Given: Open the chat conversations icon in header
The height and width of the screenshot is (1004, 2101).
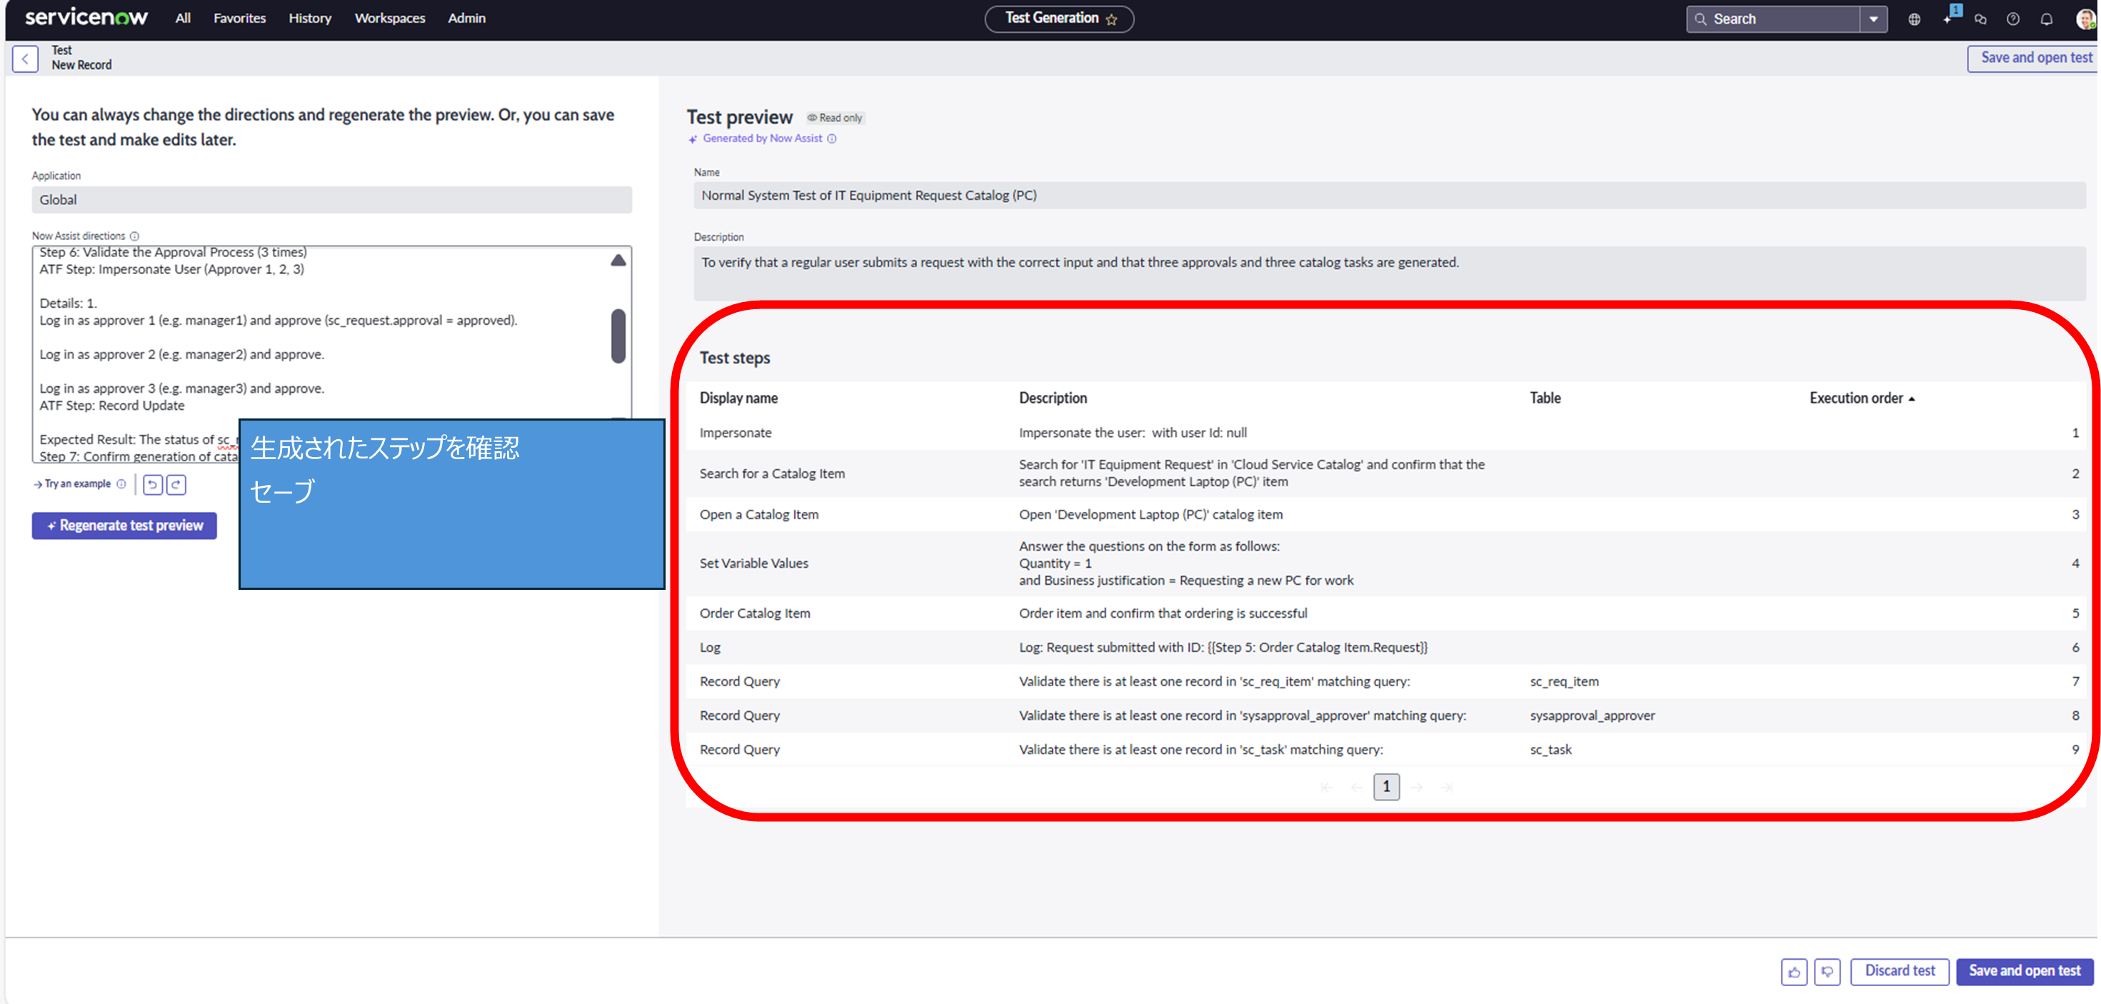Looking at the screenshot, I should pyautogui.click(x=1980, y=19).
